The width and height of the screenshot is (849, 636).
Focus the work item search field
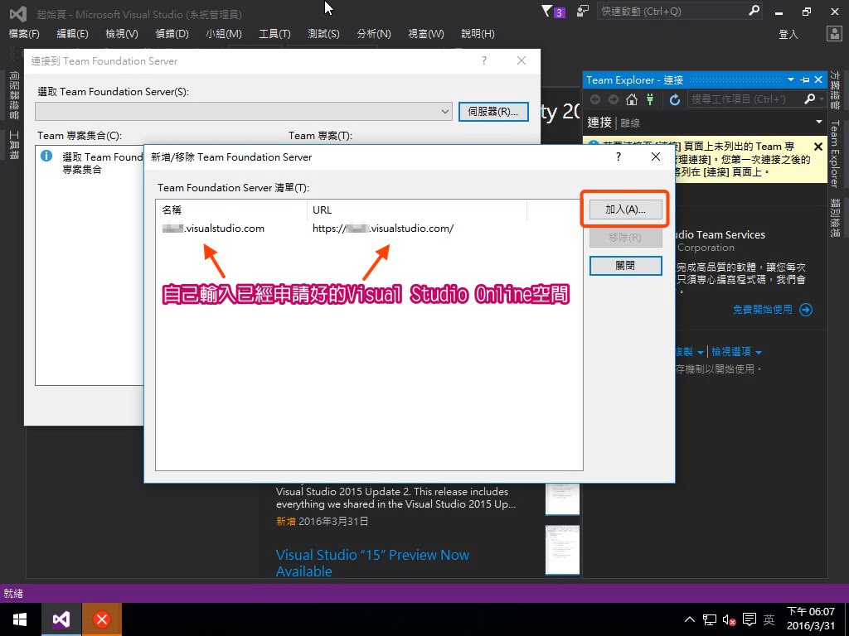[x=744, y=99]
